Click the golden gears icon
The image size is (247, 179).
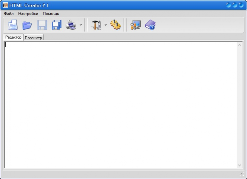[x=116, y=25]
